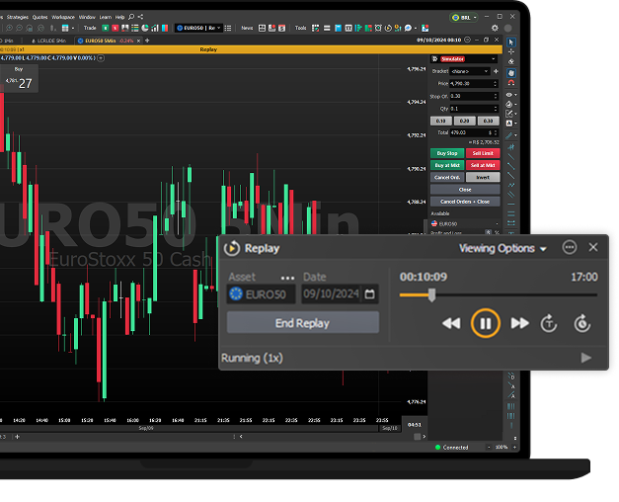This screenshot has width=619, height=502.
Task: Click the rewind button in Replay
Action: tap(451, 323)
